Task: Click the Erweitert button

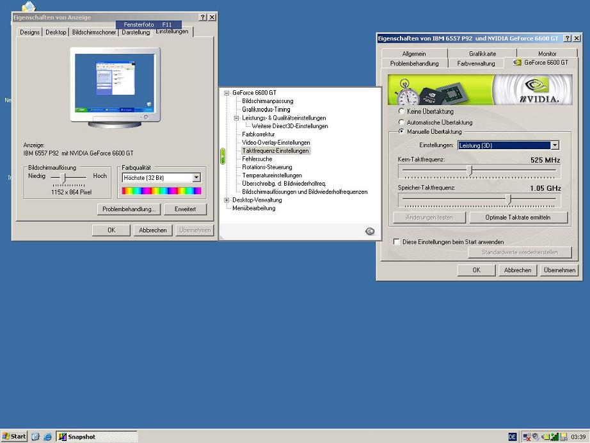Action: click(x=185, y=209)
